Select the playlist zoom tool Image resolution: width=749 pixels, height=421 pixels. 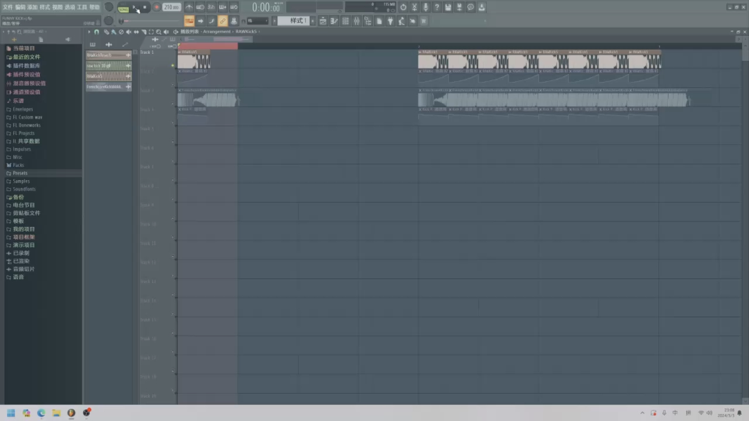click(x=159, y=32)
